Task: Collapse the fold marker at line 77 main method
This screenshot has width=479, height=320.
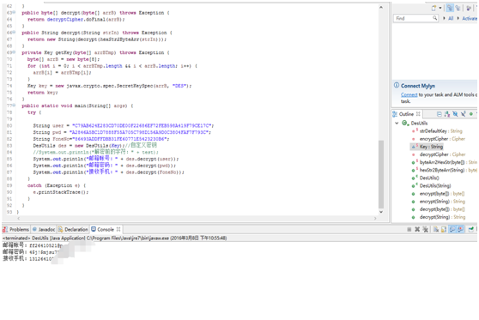Action: [14, 106]
